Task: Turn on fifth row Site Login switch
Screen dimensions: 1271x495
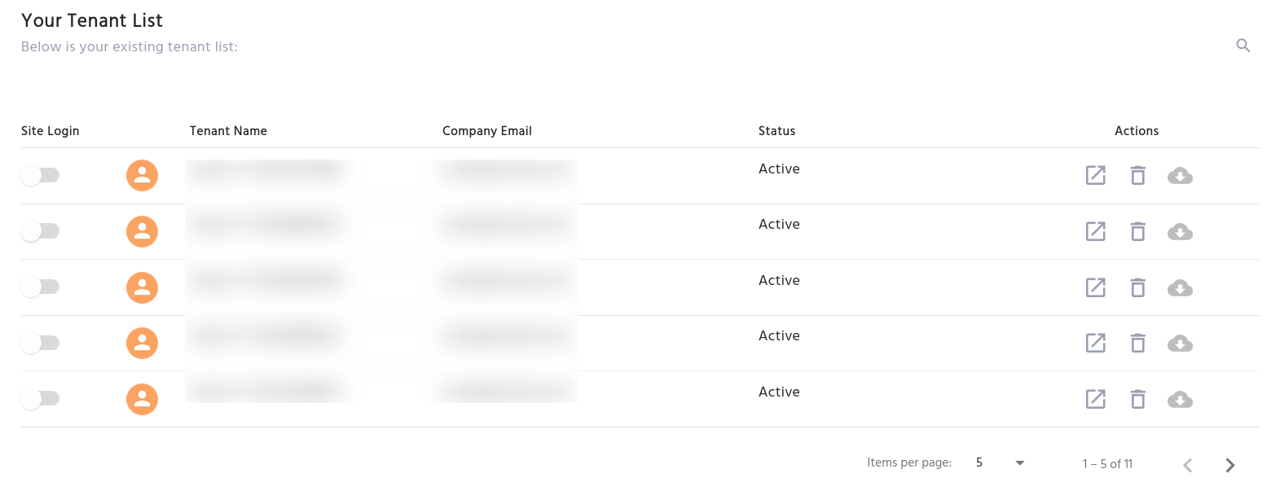Action: pyautogui.click(x=40, y=398)
